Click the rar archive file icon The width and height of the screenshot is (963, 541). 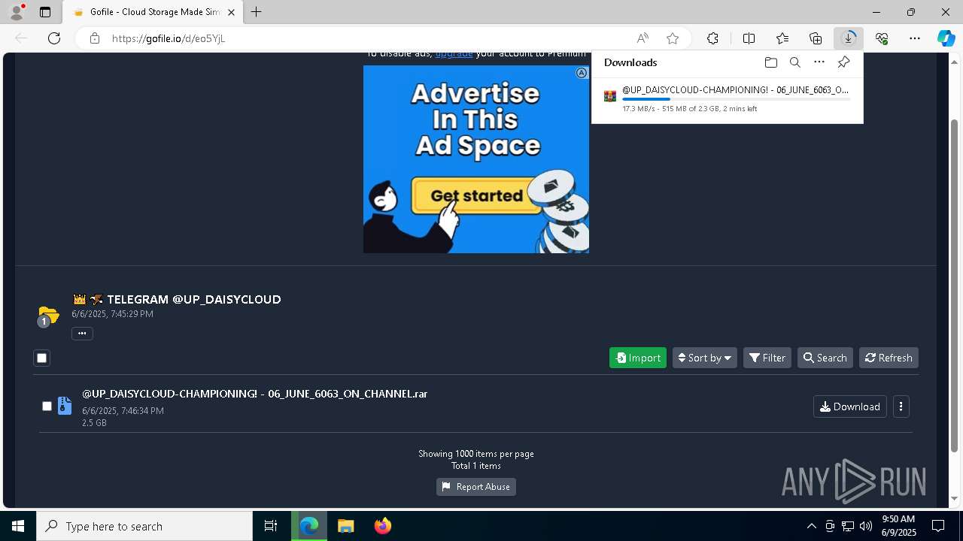tap(65, 407)
